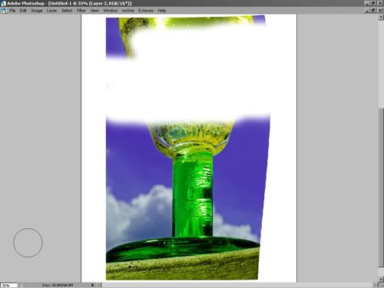The image size is (384, 288).
Task: Click the zoom percentage field in the status bar
Action: 9,285
